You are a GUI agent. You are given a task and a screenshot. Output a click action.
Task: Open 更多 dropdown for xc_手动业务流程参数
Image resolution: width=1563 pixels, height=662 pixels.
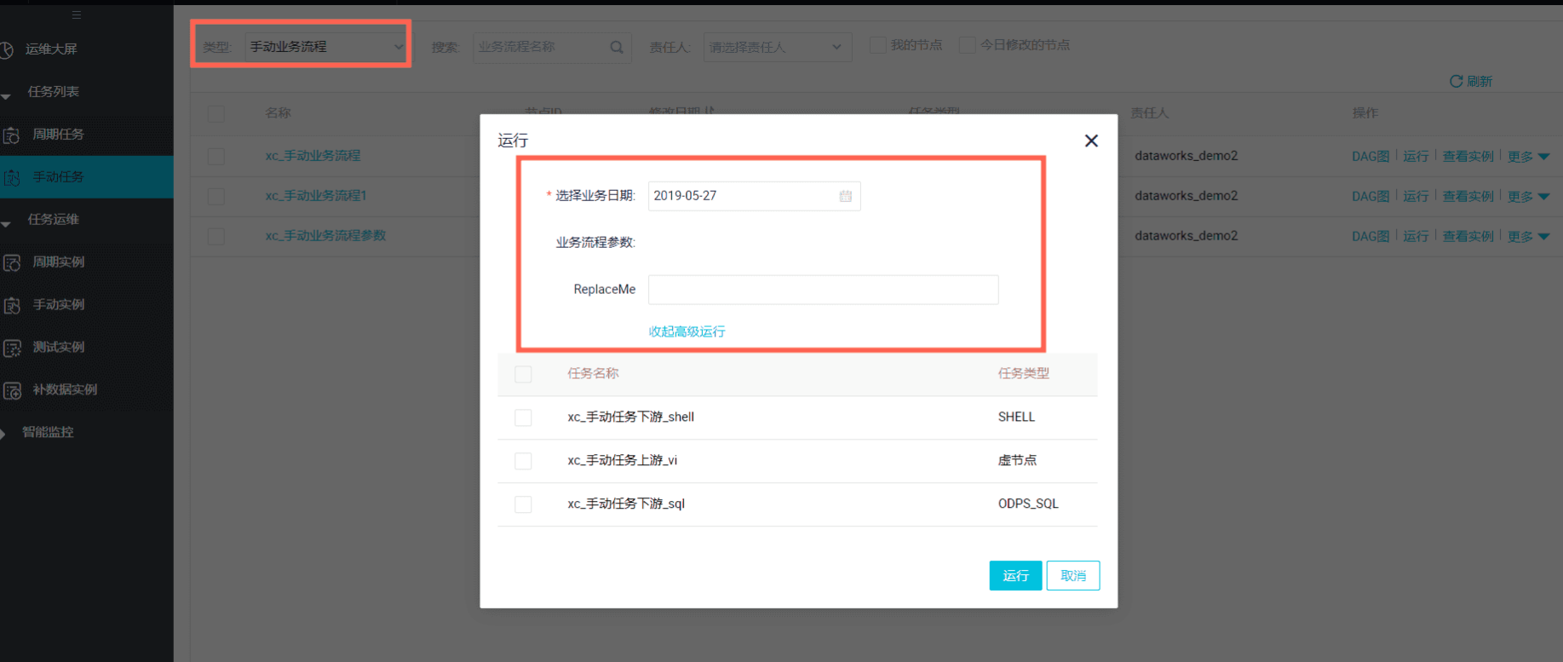[1528, 236]
